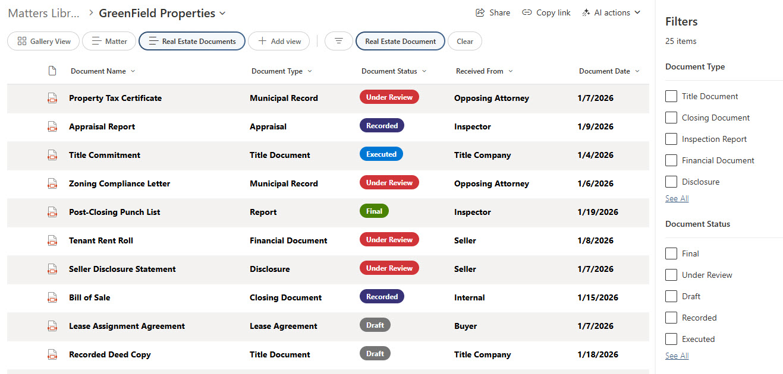Check the Recorded status checkbox
Viewport: 783px width, 374px height.
[671, 318]
